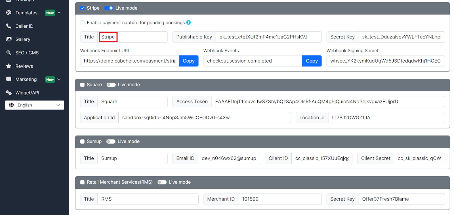Viewport: 454px width, 215px height.
Task: Uncheck the Stripe gateway checkbox
Action: (82, 8)
